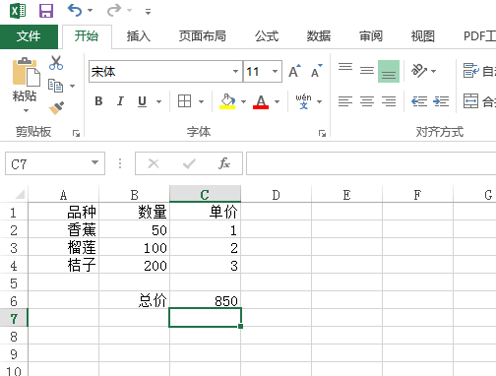Click the formula bar input area
This screenshot has height=376, width=496.
[371, 163]
